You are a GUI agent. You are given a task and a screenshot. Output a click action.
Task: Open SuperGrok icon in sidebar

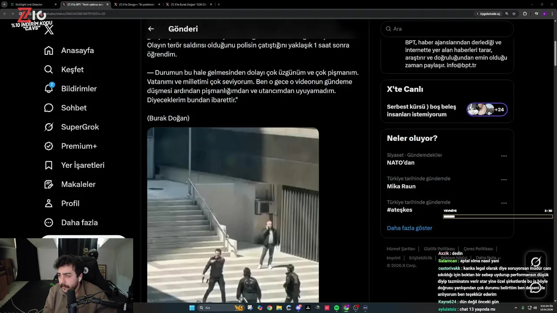[49, 127]
